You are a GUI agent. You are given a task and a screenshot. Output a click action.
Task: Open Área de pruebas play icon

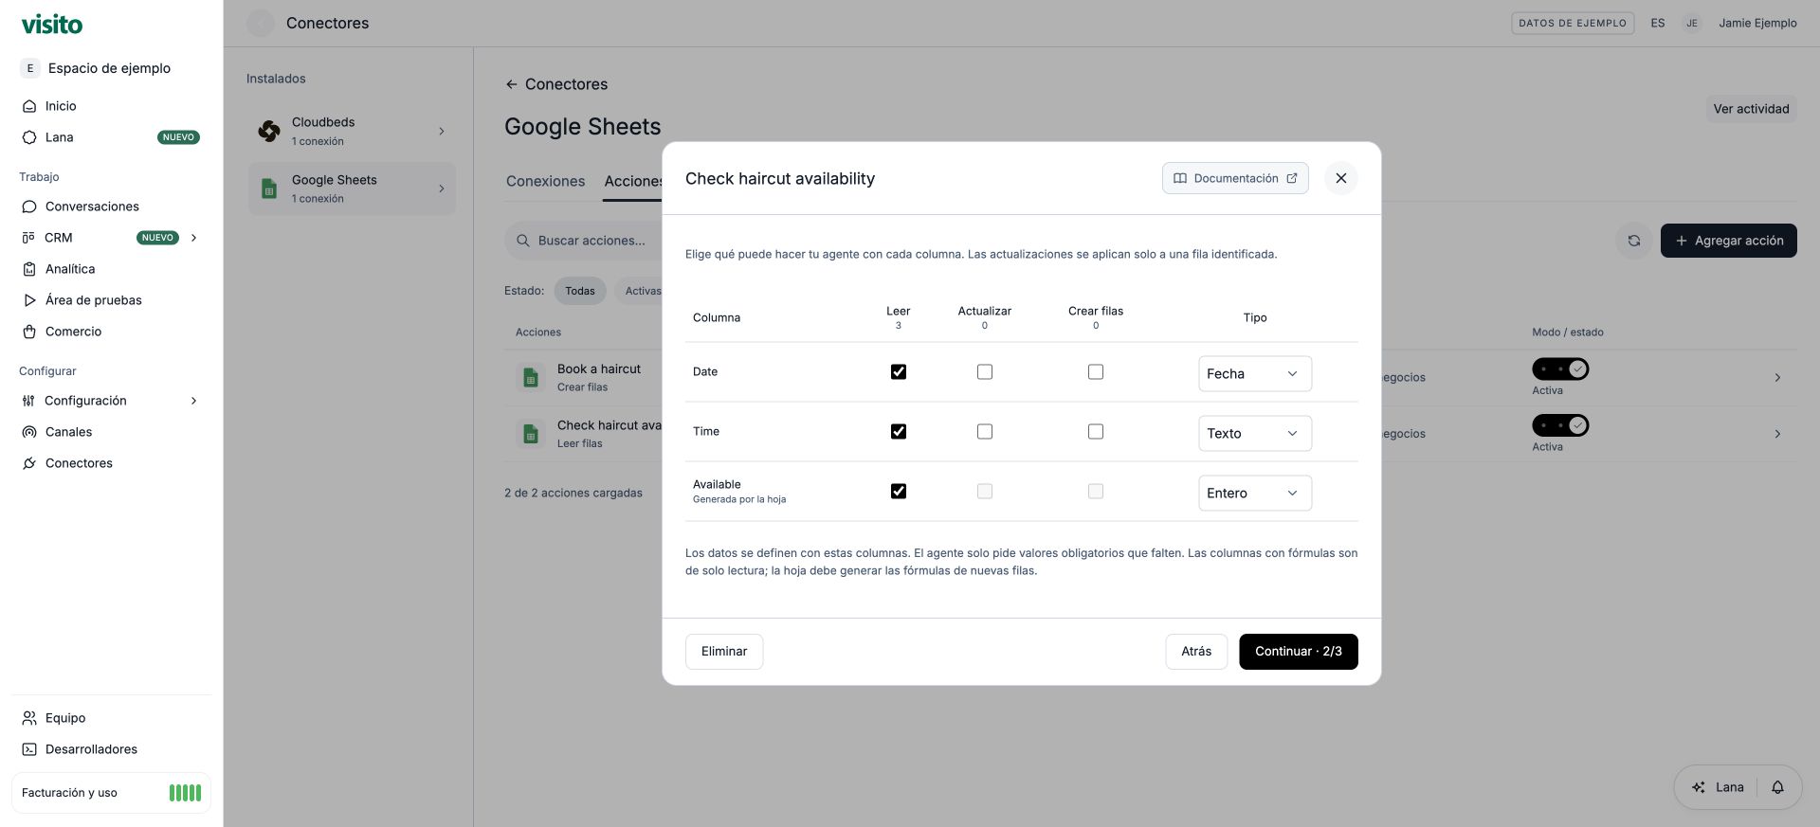click(x=29, y=300)
